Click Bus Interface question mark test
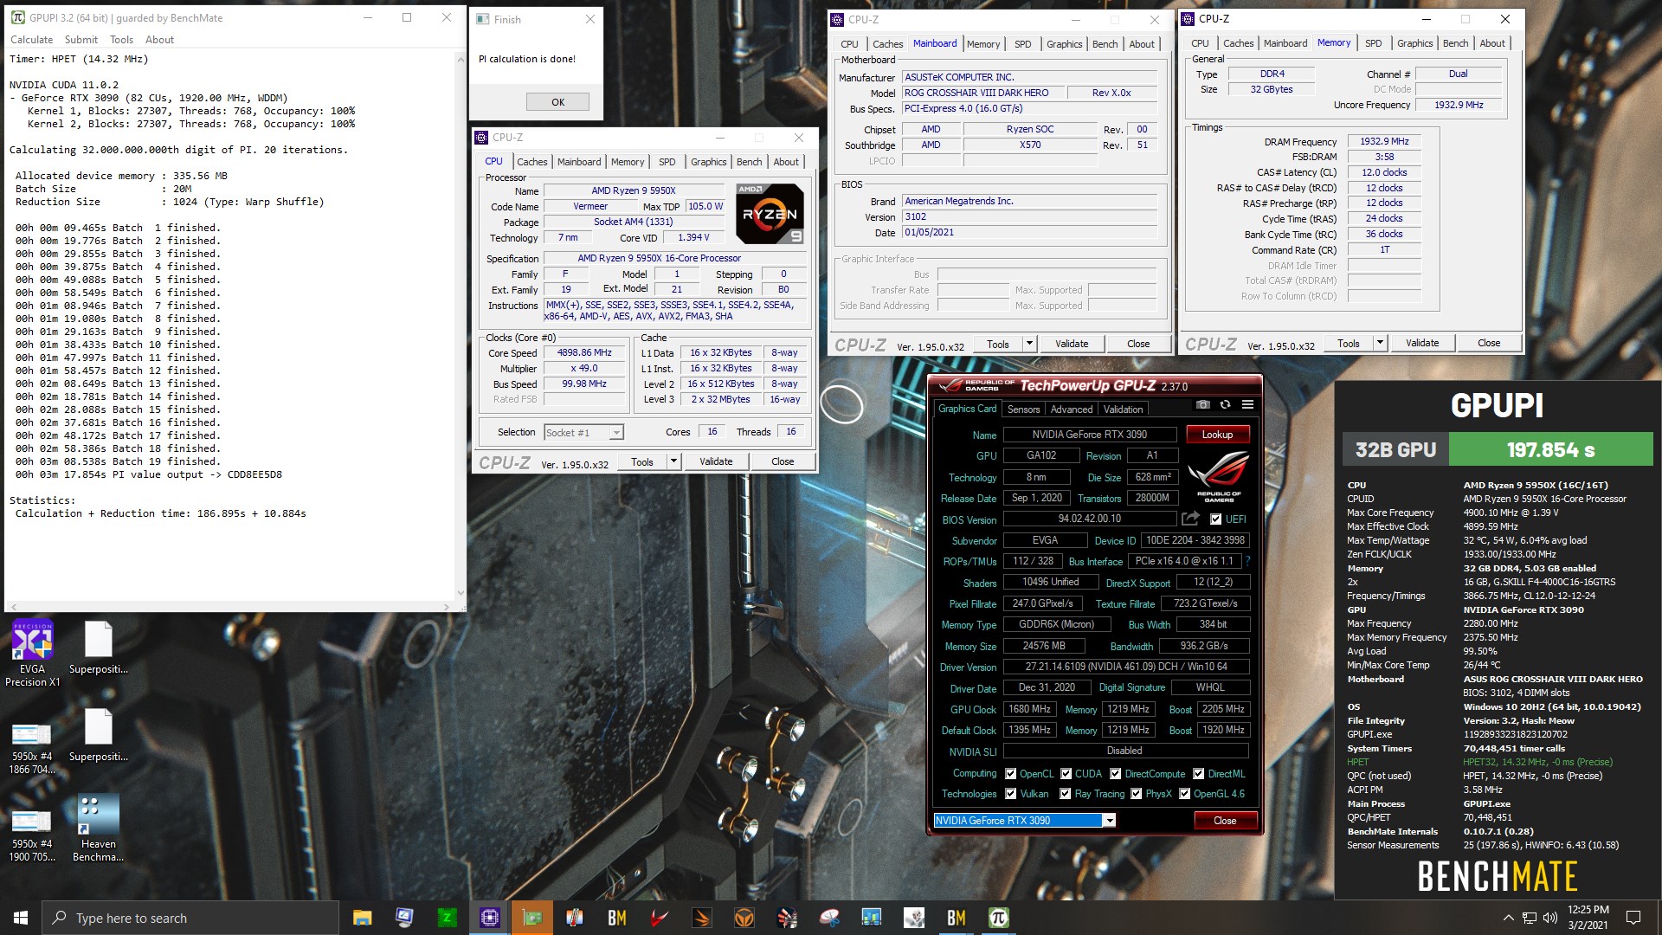 coord(1247,561)
